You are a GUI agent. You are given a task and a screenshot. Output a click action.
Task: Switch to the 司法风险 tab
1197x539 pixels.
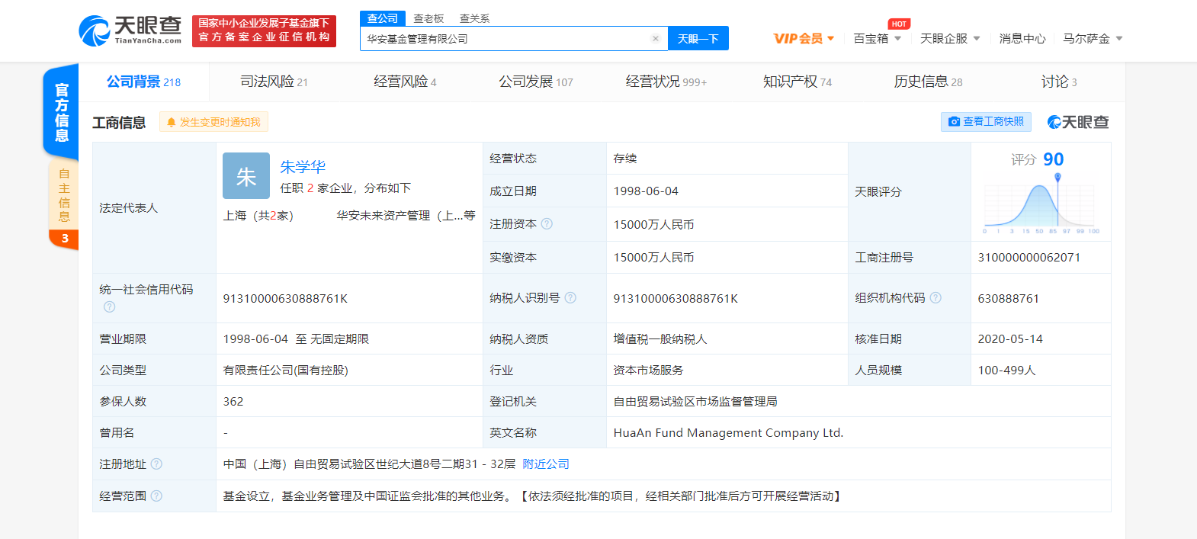tap(274, 82)
